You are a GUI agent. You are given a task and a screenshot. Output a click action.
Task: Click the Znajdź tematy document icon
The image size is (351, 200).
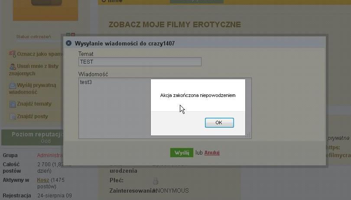(13, 104)
